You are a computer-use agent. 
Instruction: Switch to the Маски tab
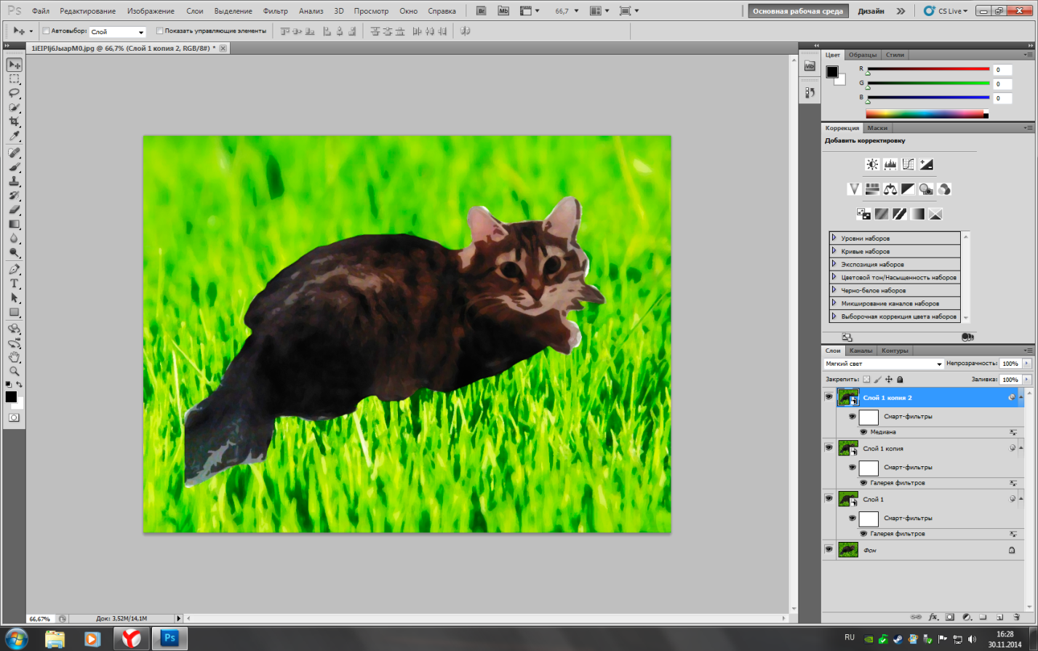(877, 128)
